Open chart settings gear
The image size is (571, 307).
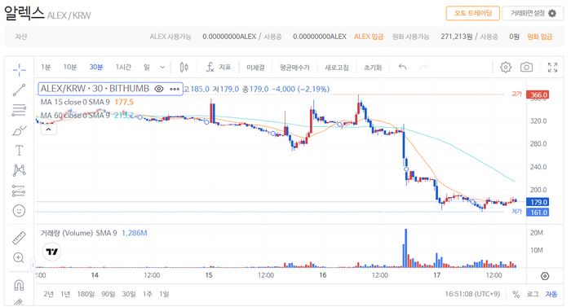pos(506,68)
